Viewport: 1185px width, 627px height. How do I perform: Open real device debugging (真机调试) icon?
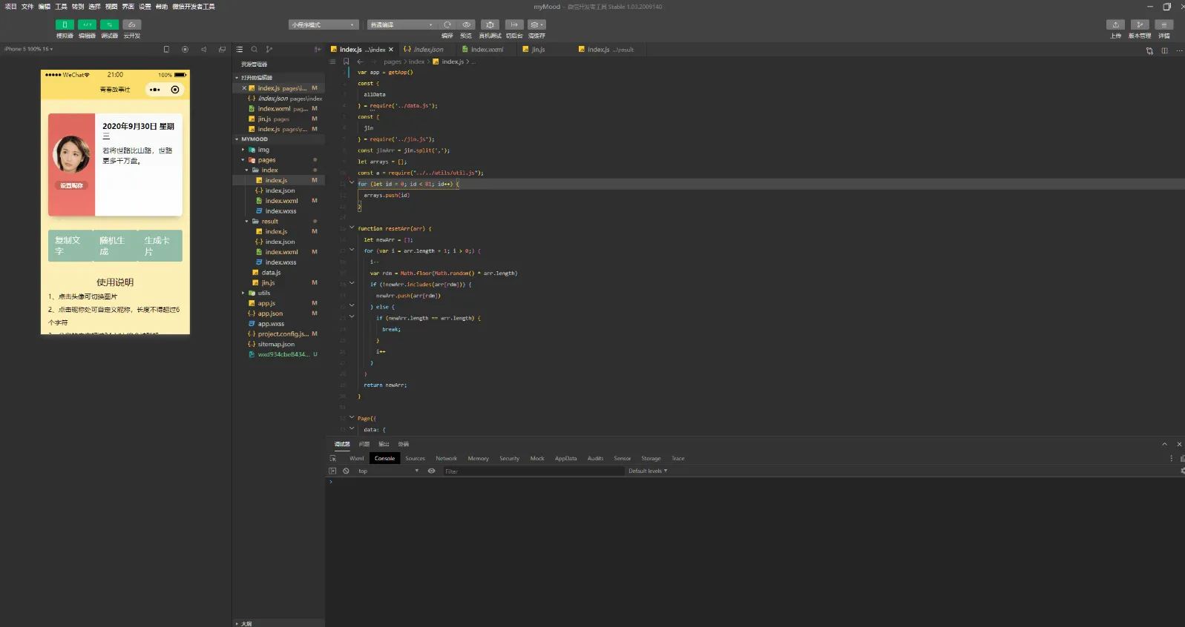point(490,24)
